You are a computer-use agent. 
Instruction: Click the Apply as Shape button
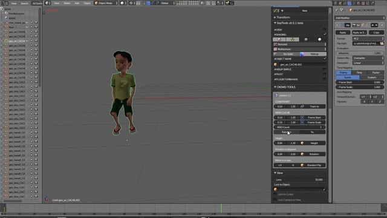359,33
